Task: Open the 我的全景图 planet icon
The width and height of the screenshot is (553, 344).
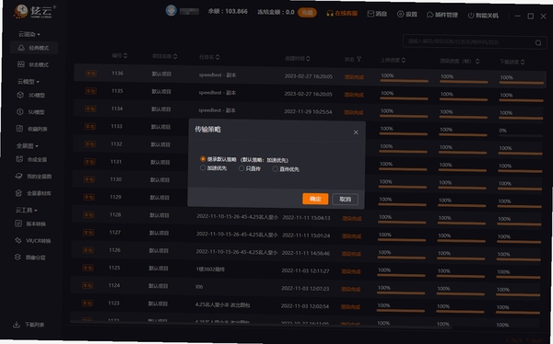Action: (19, 176)
